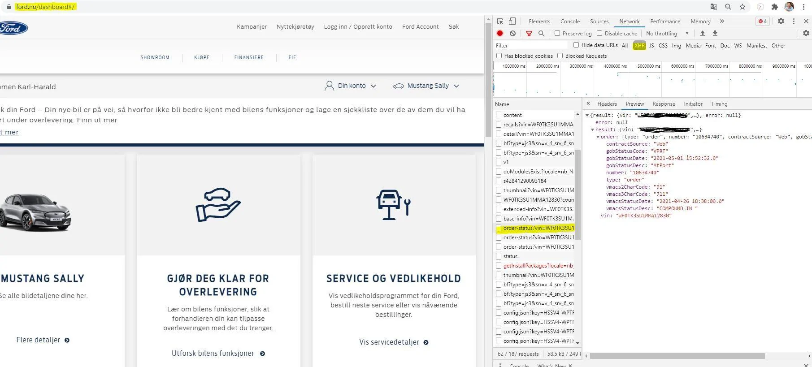Check the Blocked Requests box
Viewport: 812px width, 367px height.
click(560, 56)
